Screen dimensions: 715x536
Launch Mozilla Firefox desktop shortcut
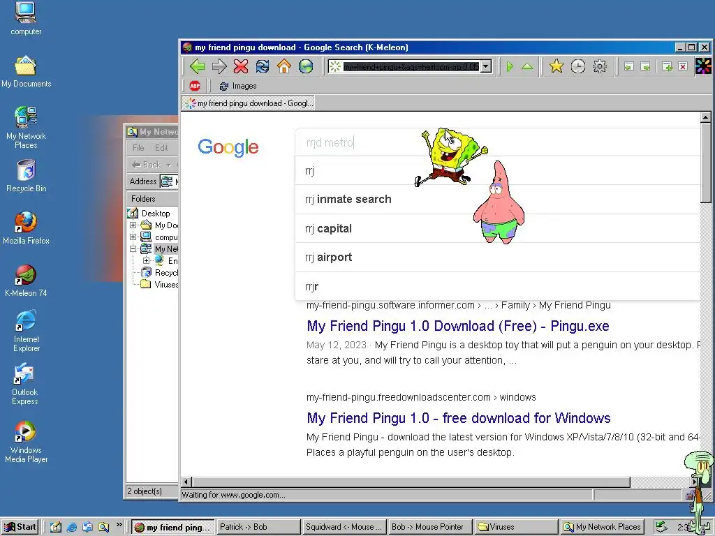(x=26, y=228)
